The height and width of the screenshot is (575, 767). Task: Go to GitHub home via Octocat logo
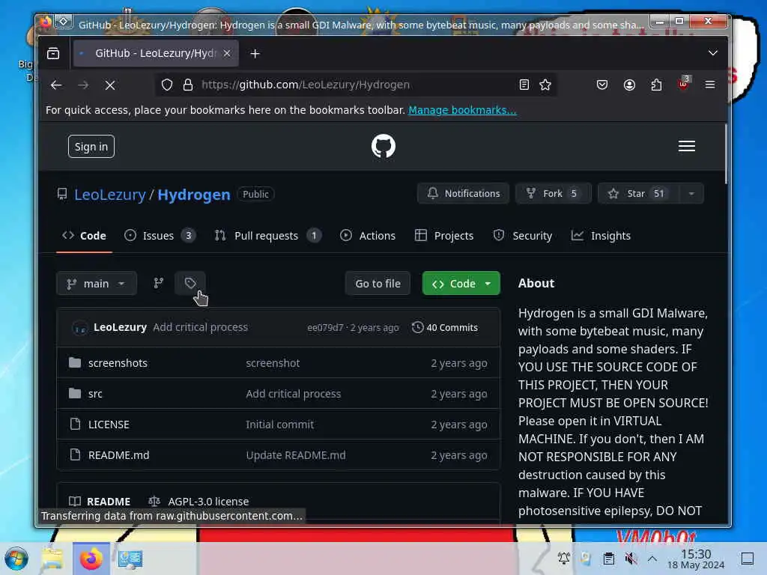click(383, 146)
